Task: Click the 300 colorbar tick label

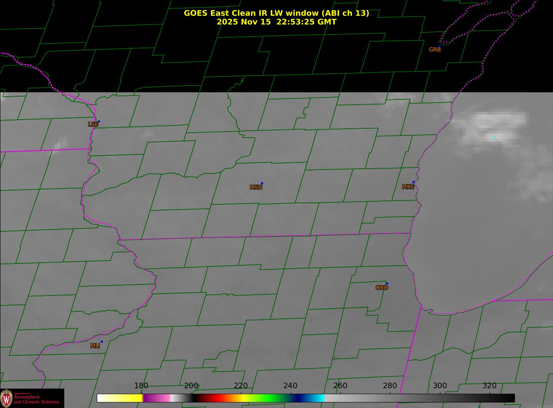Action: (440, 386)
